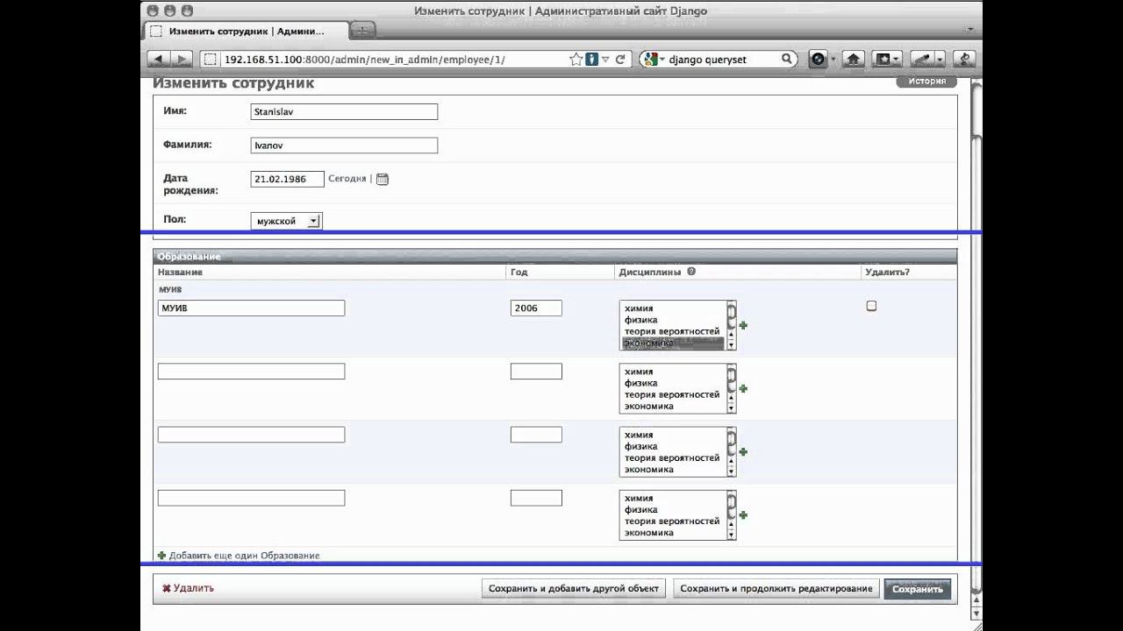Click empty Год field in second Образование row
The width and height of the screenshot is (1123, 631).
[x=536, y=372]
